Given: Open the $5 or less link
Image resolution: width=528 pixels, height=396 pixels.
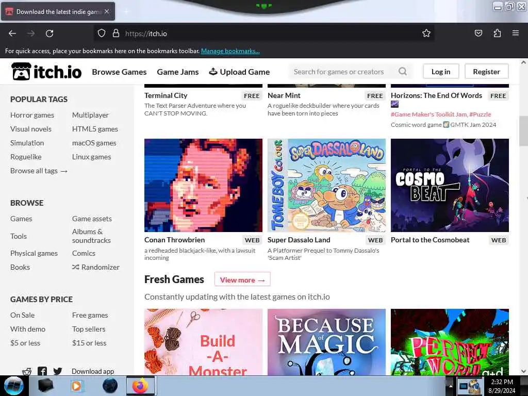Looking at the screenshot, I should coord(25,343).
